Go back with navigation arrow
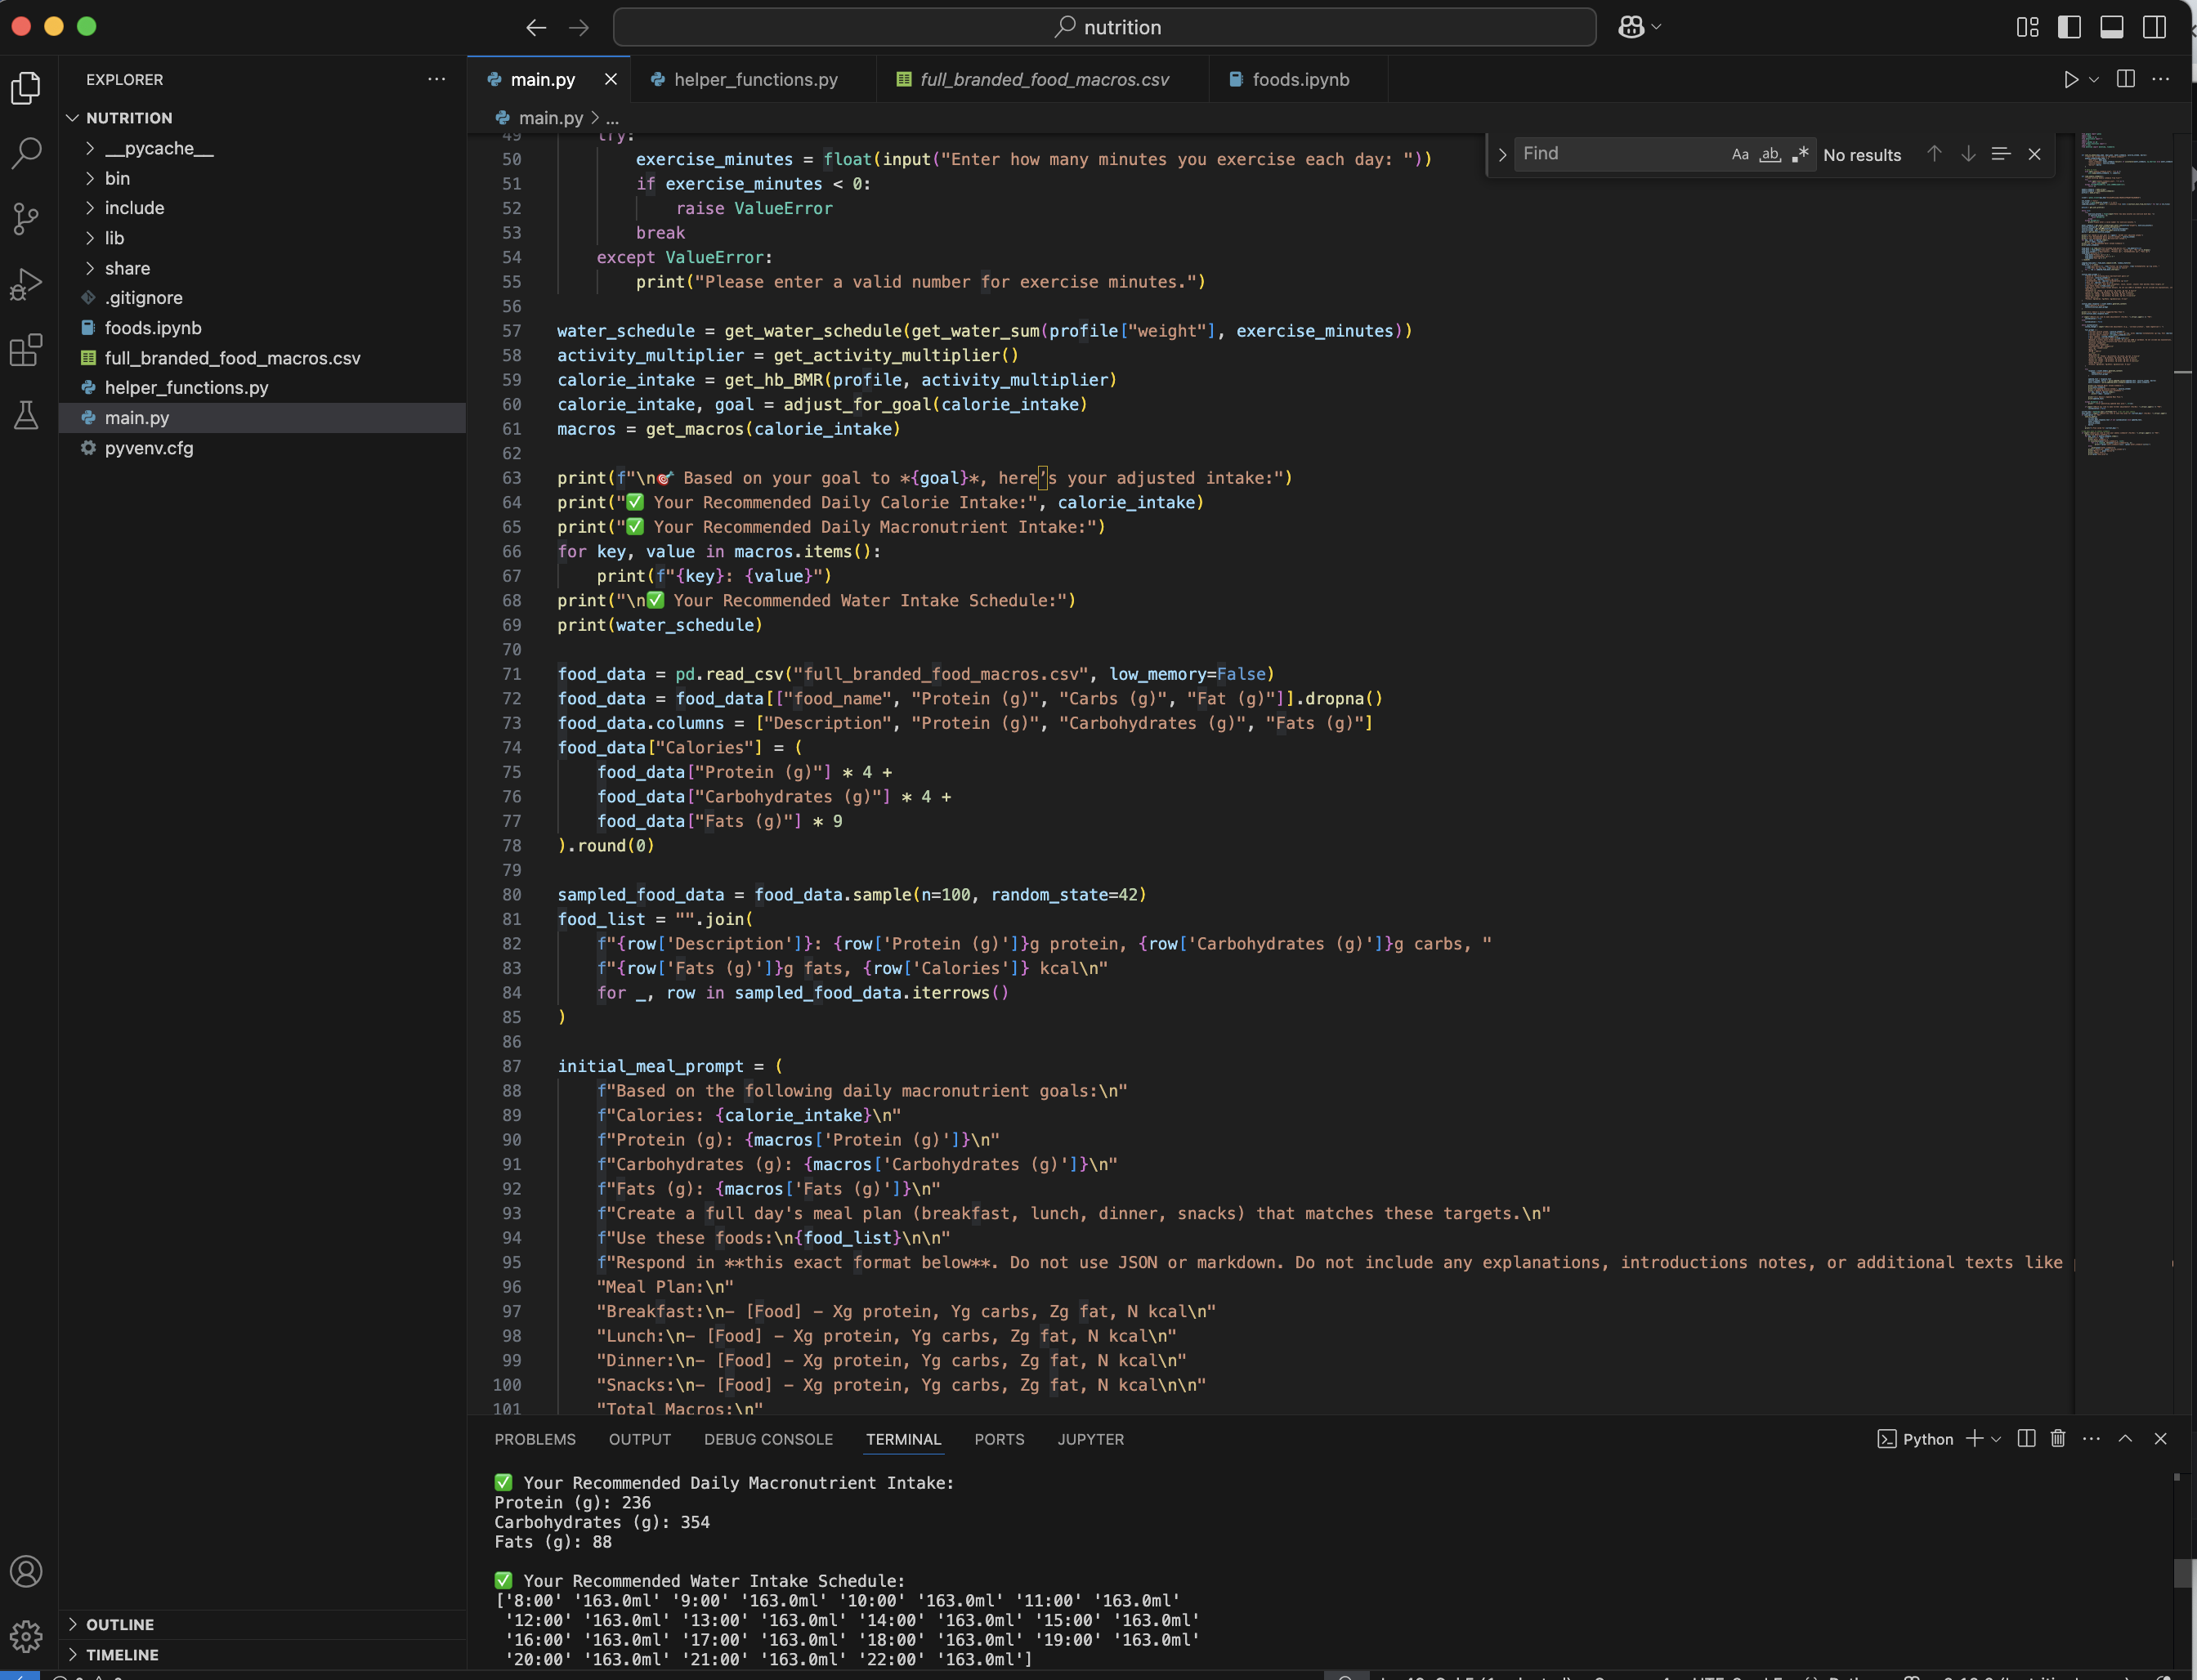 click(x=536, y=27)
